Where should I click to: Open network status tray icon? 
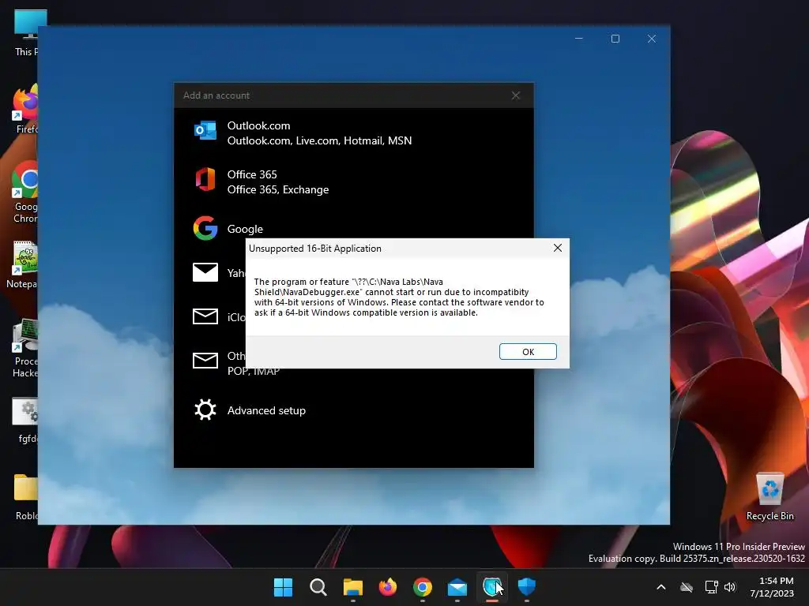[x=712, y=587]
